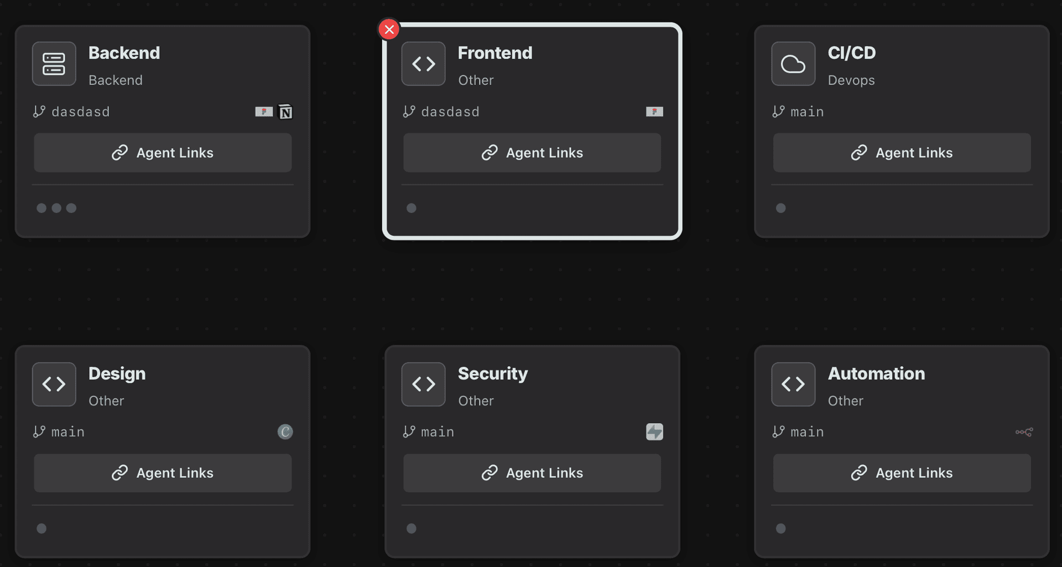Screen dimensions: 1062x567
Task: Click the first status dot on Backend card
Action: [x=41, y=208]
